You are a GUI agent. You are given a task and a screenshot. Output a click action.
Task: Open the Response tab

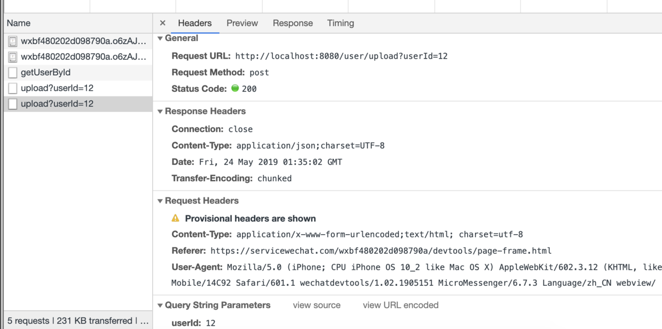pyautogui.click(x=293, y=23)
